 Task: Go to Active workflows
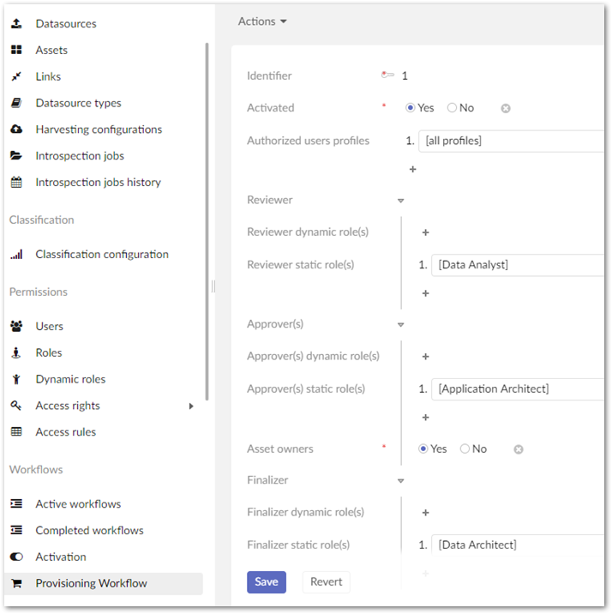pos(78,504)
